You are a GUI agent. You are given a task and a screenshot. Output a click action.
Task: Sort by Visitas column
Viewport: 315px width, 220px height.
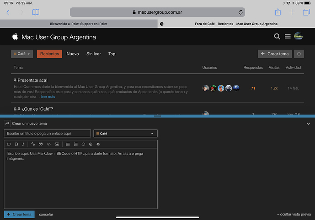pyautogui.click(x=274, y=68)
